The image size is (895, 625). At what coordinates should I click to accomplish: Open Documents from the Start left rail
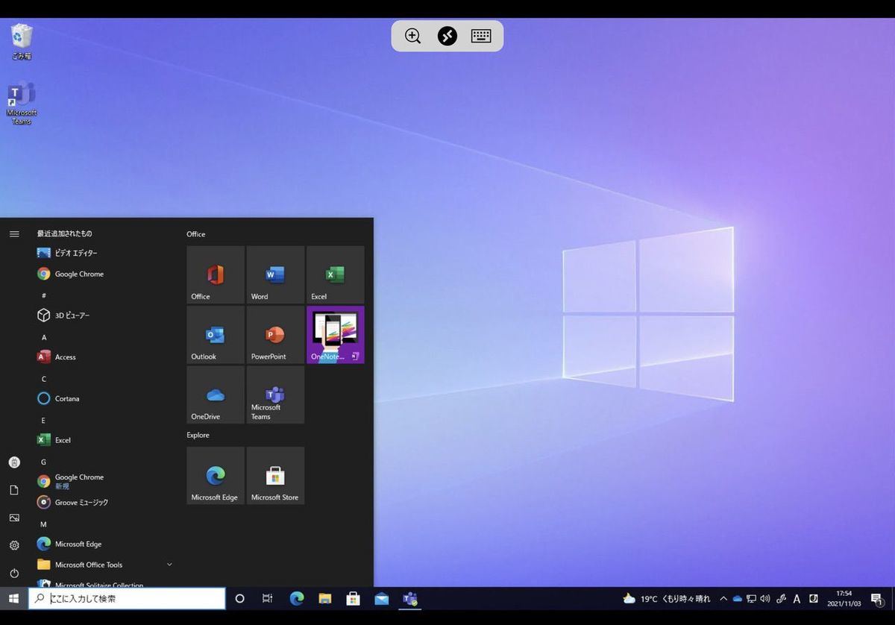pos(14,490)
